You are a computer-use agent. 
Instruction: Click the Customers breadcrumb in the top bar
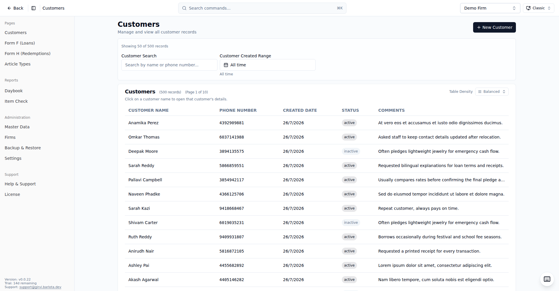tap(53, 8)
